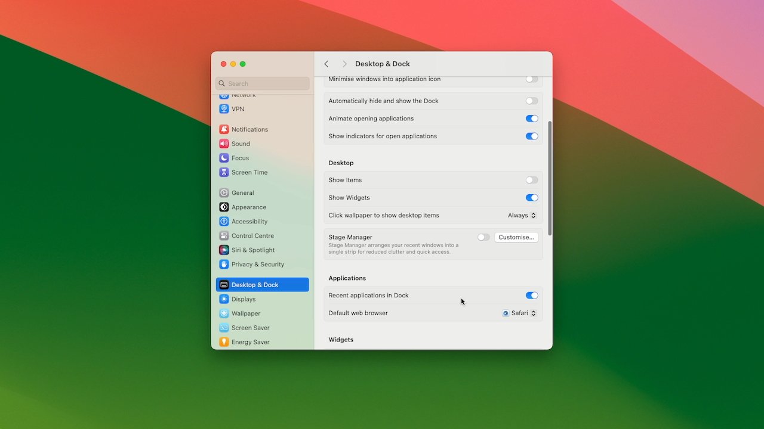
Task: Select the Displays sidebar entry
Action: (263, 299)
